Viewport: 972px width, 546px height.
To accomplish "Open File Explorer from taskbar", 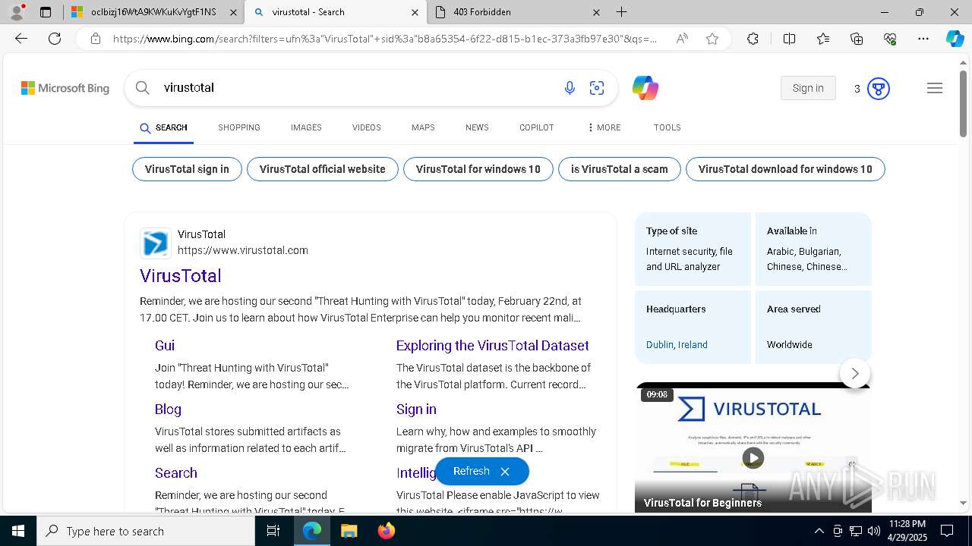I will point(349,531).
